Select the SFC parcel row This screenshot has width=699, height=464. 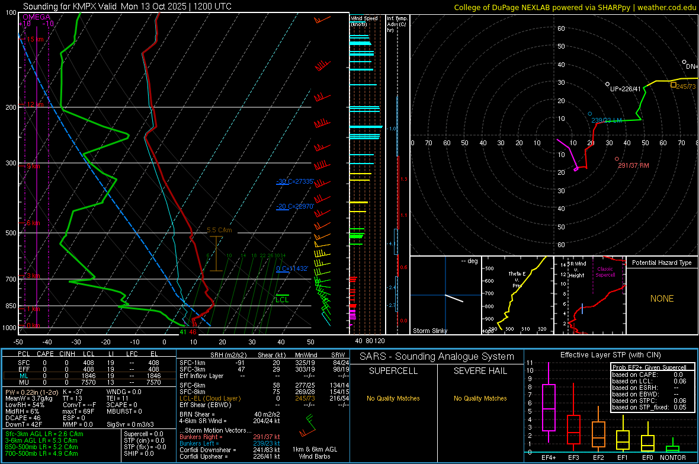[x=89, y=363]
